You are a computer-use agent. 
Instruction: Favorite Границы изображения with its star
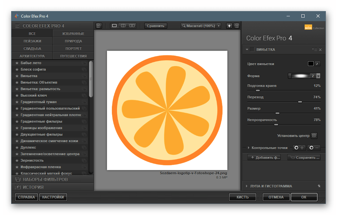point(17,128)
